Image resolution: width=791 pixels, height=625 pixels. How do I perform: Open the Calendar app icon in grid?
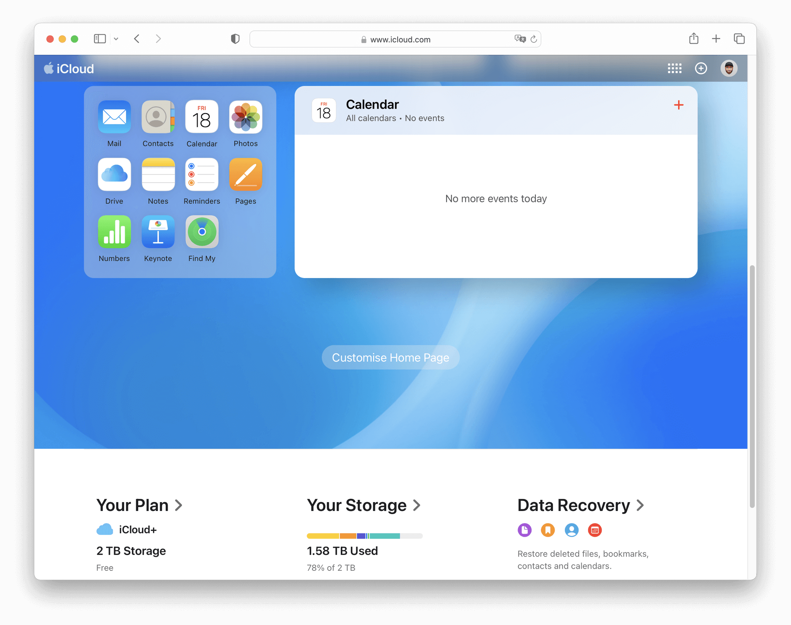tap(202, 117)
